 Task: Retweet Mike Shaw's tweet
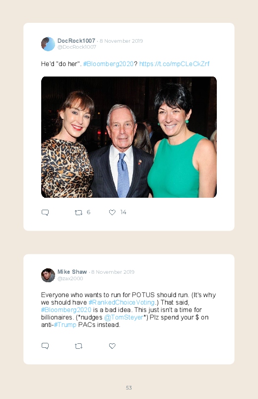(78, 346)
